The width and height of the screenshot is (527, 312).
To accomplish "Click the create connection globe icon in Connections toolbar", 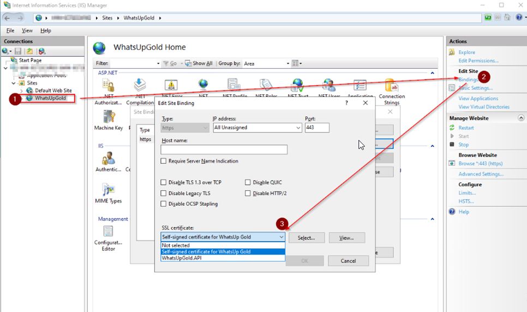I will 6,51.
